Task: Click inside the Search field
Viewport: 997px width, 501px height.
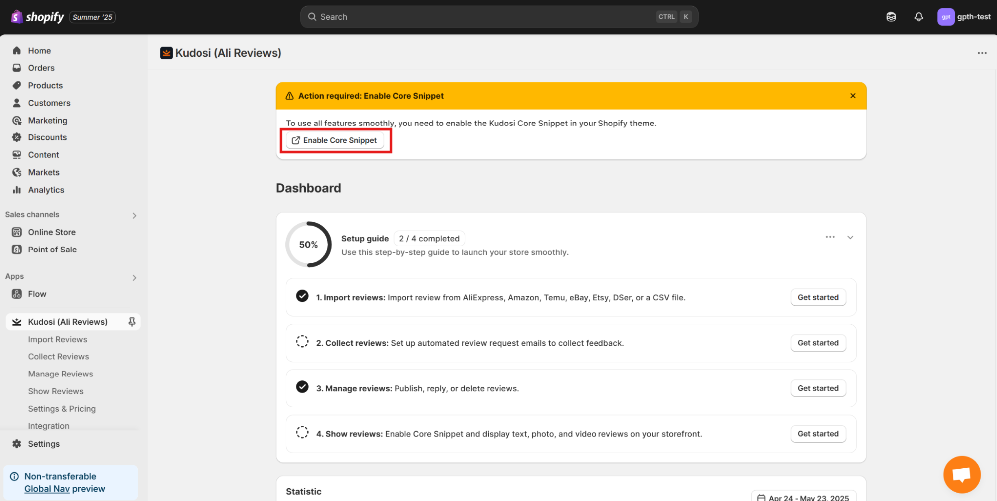Action: [x=499, y=16]
